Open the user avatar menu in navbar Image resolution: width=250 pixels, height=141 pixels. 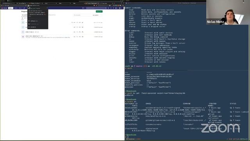coord(121,8)
